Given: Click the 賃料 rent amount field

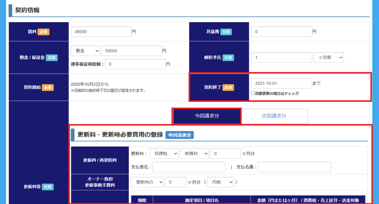Looking at the screenshot, I should pos(101,32).
